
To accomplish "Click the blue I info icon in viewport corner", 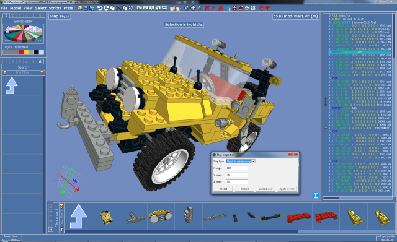I will coord(316,196).
